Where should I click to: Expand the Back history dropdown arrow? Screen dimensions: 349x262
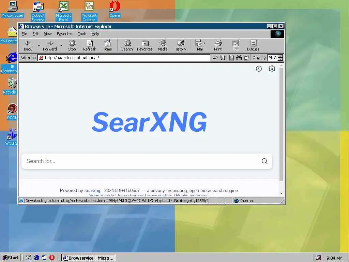click(39, 45)
